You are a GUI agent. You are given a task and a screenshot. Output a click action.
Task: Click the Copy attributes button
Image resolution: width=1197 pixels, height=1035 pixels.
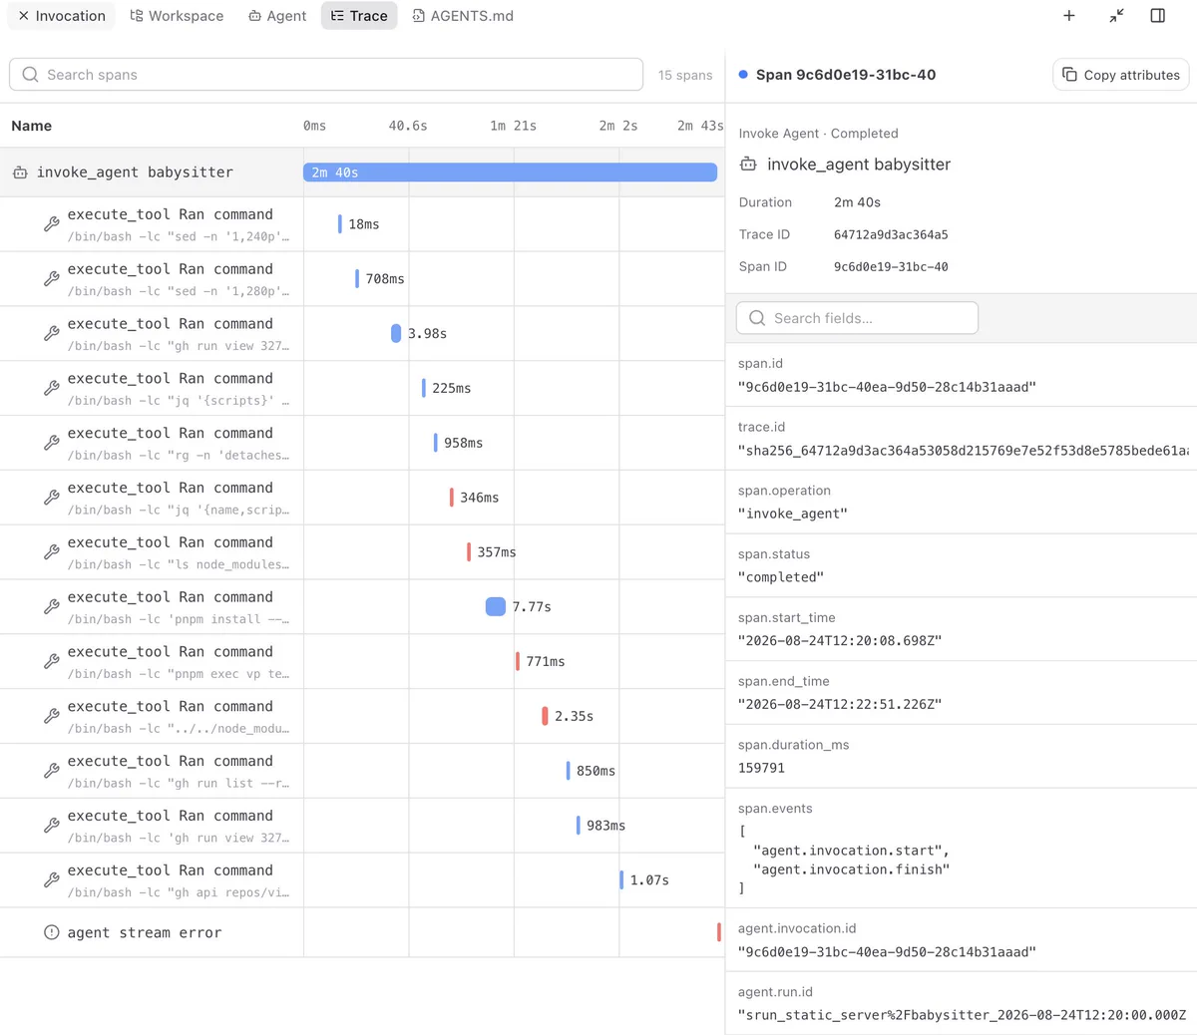tap(1121, 75)
